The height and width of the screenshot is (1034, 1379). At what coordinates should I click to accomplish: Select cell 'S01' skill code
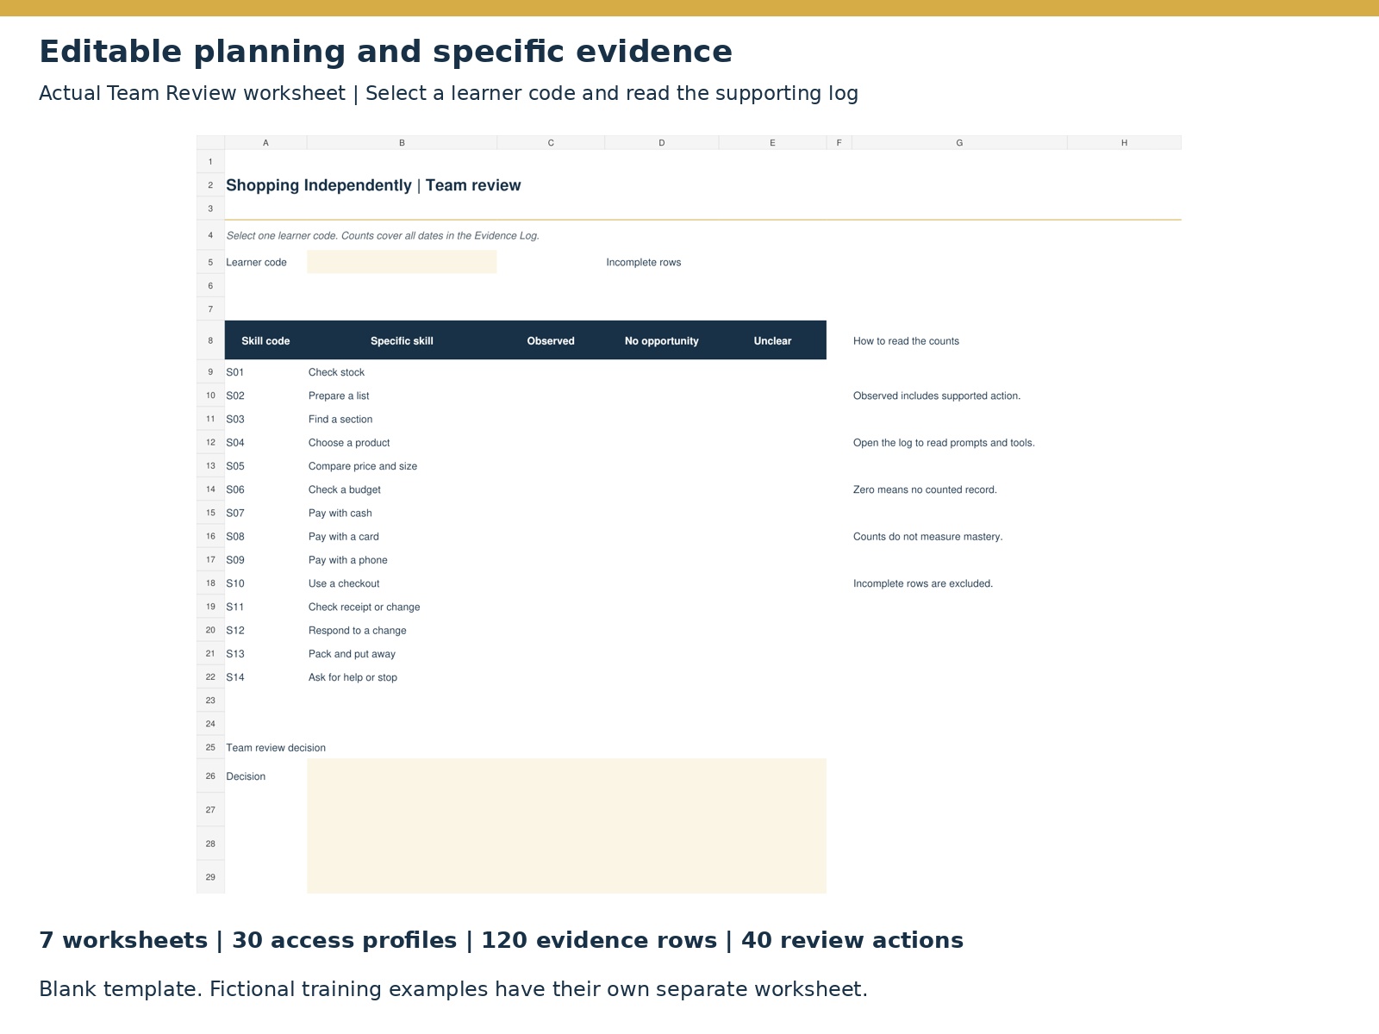coord(265,372)
